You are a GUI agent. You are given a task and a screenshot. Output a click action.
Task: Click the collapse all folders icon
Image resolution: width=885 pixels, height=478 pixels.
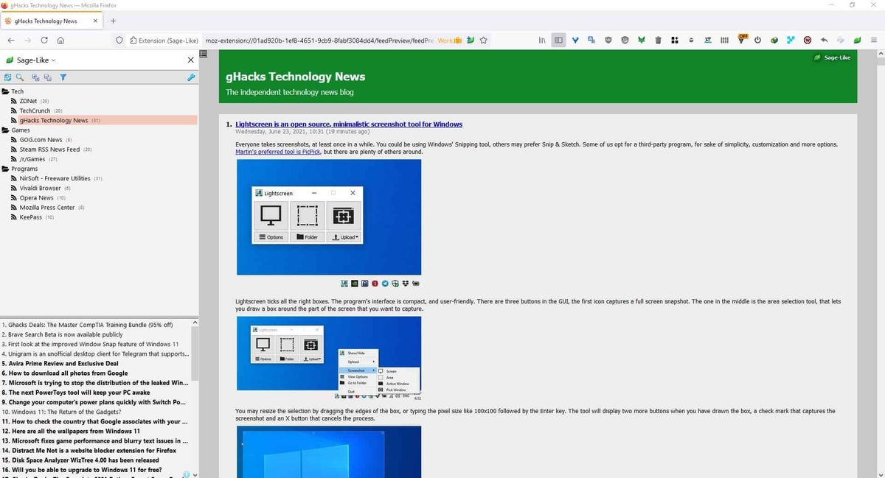point(47,77)
